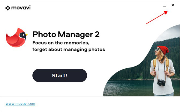Click the Movavi four-dot logo symbol
Screen dimensions: 180x112
coord(8,8)
